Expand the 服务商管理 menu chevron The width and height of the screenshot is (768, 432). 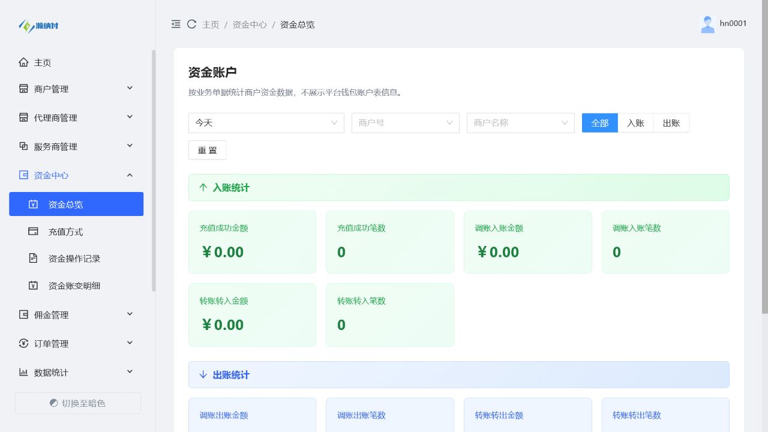[130, 146]
